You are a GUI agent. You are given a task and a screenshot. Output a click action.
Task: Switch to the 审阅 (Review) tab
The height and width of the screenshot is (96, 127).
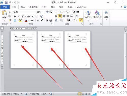click(x=61, y=7)
